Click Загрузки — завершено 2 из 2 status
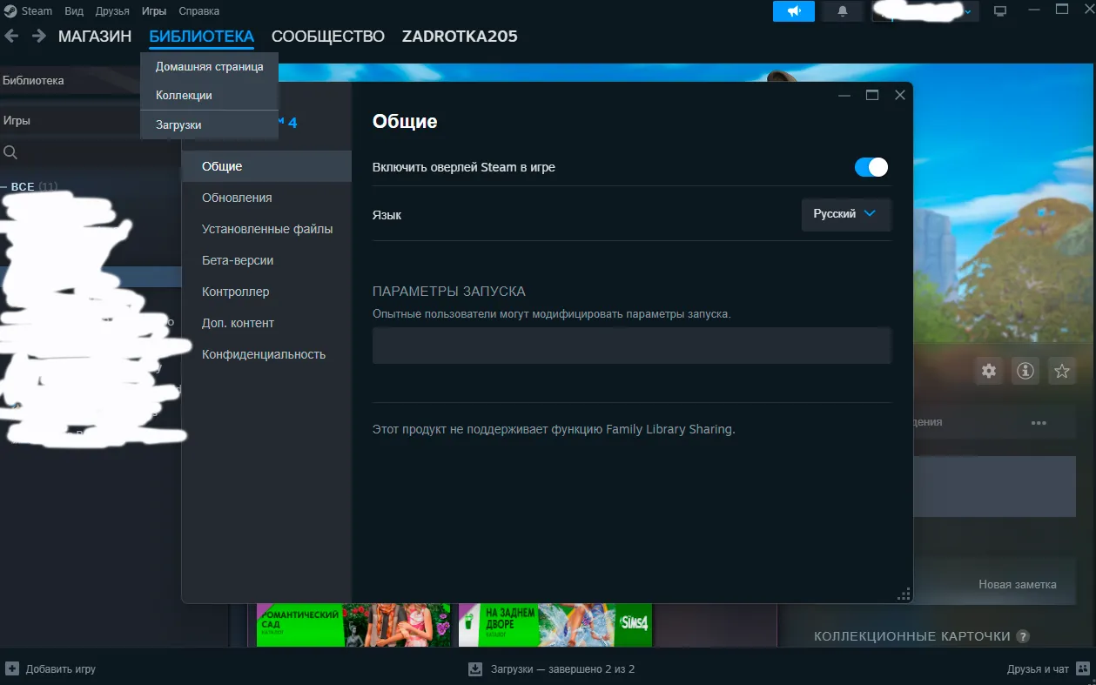1096x685 pixels. click(x=562, y=669)
